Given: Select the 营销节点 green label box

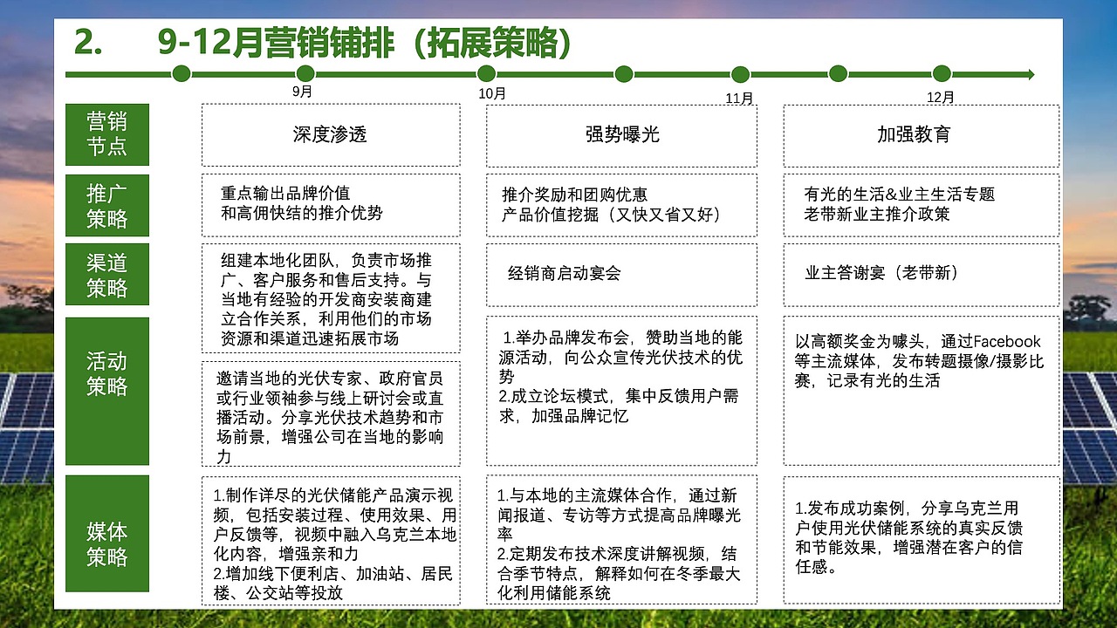Looking at the screenshot, I should (107, 135).
